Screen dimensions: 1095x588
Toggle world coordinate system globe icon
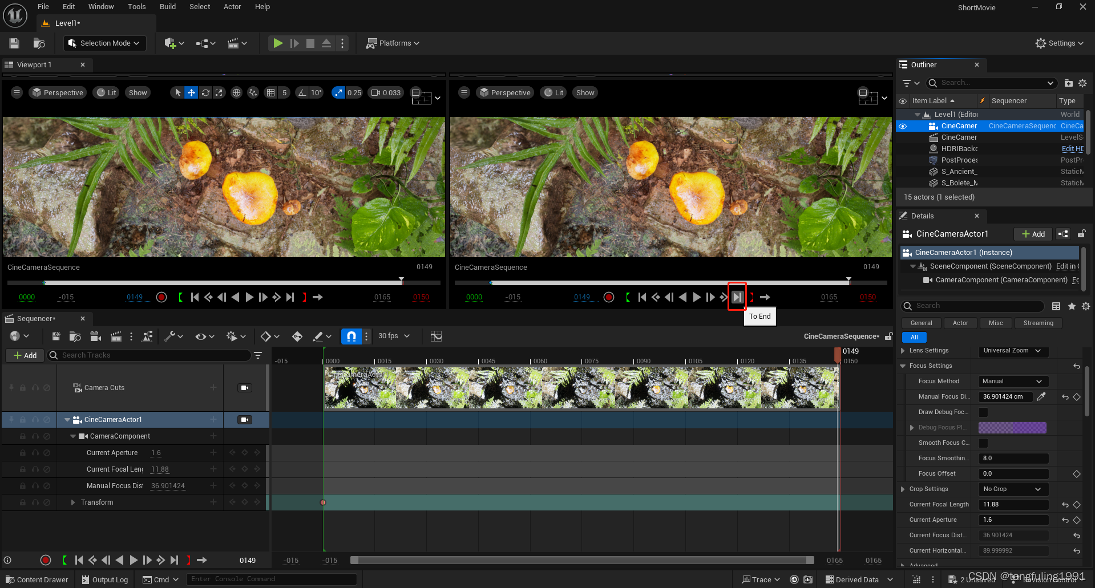(236, 92)
